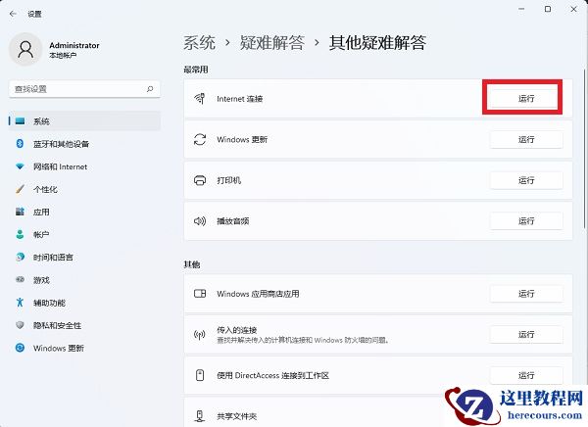
Task: Click the apps icon beside 应用
Action: [20, 212]
